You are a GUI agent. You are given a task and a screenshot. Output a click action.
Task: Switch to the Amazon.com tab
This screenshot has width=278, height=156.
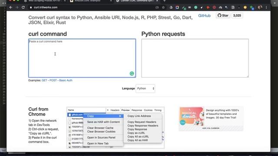click(91, 1)
